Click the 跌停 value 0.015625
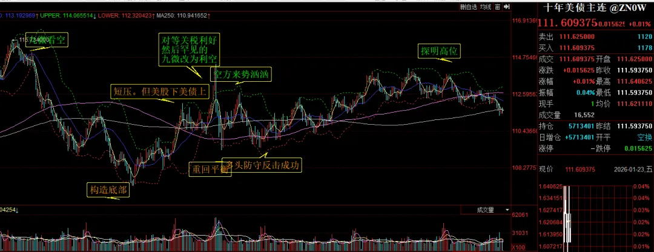Screen dimensions: 654x252 (638, 148)
